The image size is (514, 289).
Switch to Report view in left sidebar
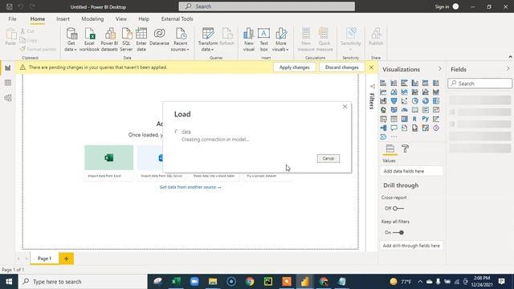(x=8, y=67)
